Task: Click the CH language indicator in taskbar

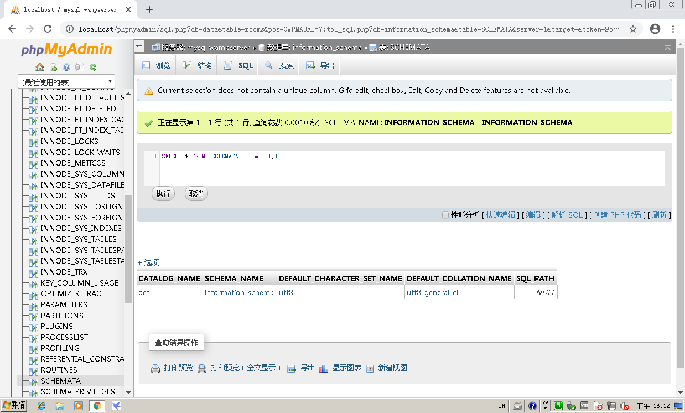Action: [x=501, y=406]
